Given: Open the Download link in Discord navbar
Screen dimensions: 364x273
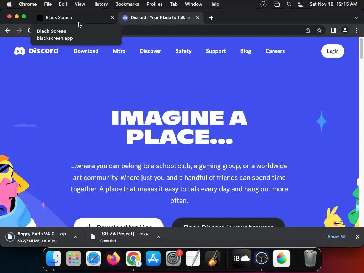Looking at the screenshot, I should point(86,51).
